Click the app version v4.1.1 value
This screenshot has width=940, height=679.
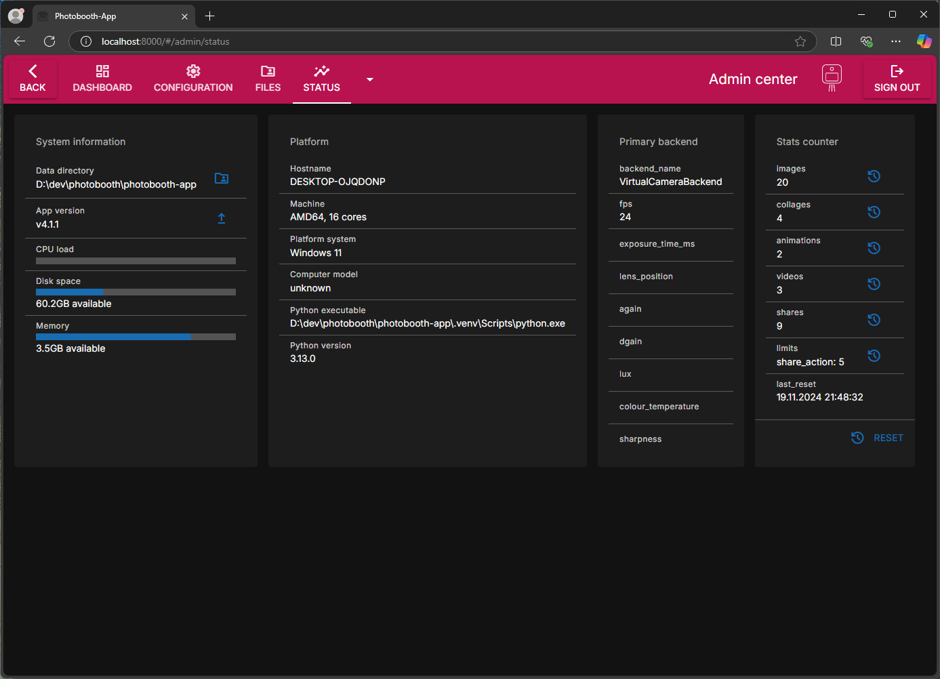(x=47, y=224)
